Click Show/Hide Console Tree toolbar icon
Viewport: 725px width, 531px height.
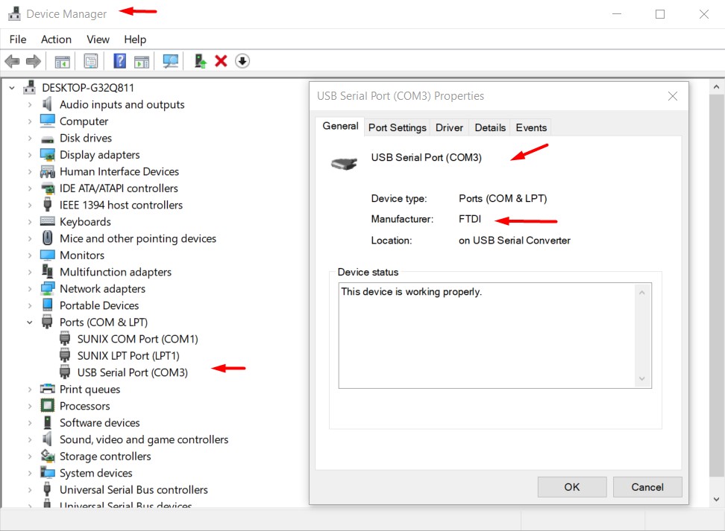pos(63,61)
